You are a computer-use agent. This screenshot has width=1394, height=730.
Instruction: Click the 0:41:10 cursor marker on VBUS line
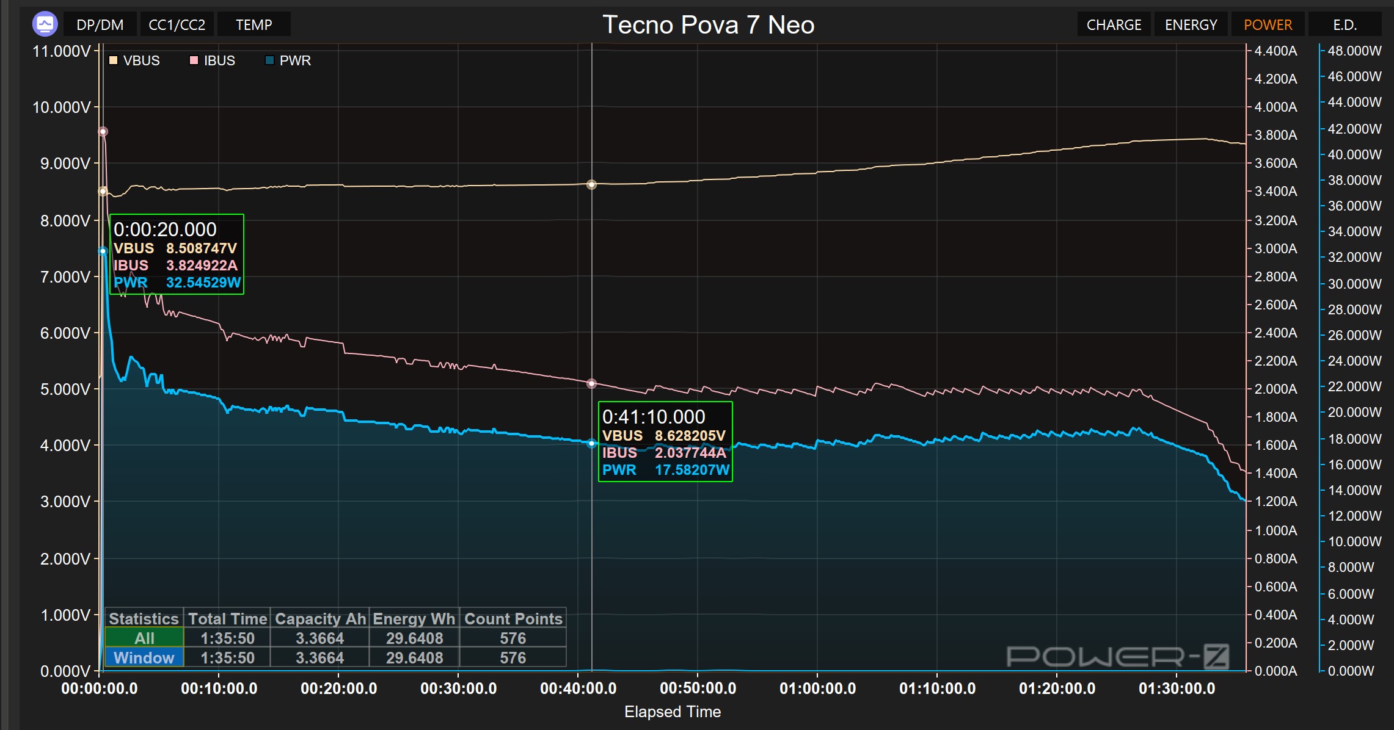[x=591, y=184]
